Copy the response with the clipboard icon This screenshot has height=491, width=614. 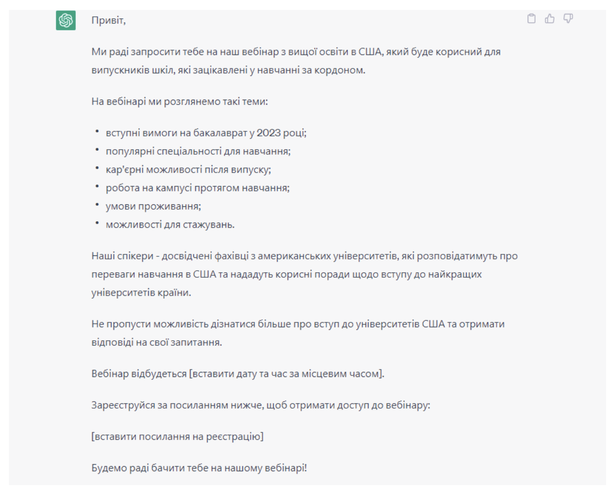pyautogui.click(x=531, y=19)
